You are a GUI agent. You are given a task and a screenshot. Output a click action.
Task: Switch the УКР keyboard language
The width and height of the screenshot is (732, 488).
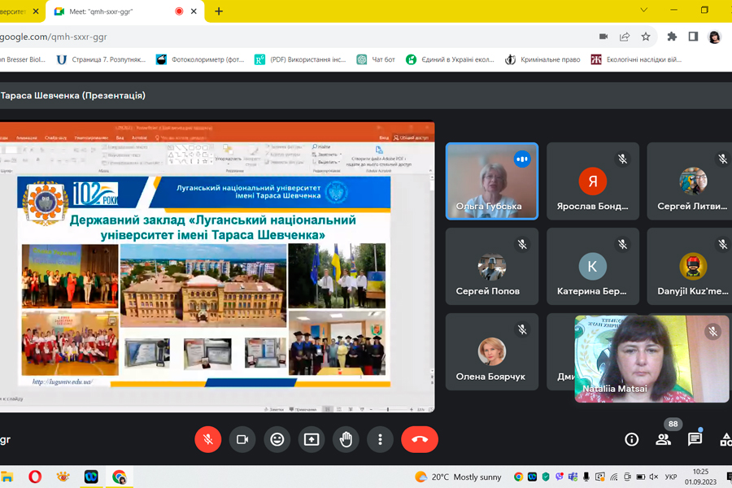(671, 477)
